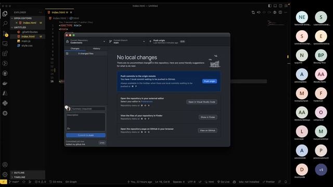Open index.html under the Untitled folder

click(x=28, y=36)
